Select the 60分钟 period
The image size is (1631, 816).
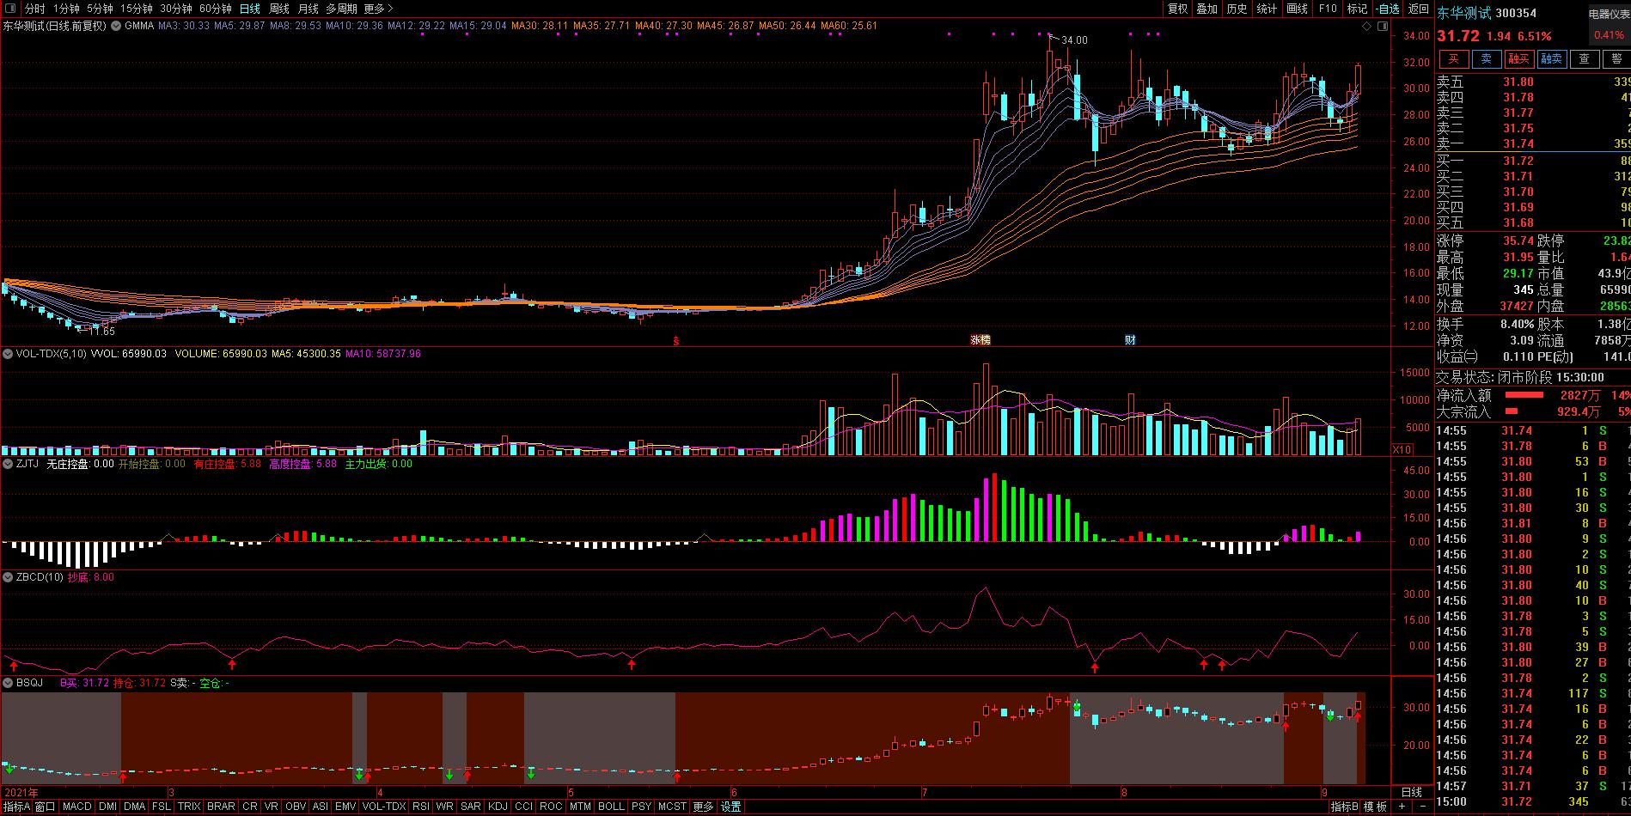tap(215, 9)
